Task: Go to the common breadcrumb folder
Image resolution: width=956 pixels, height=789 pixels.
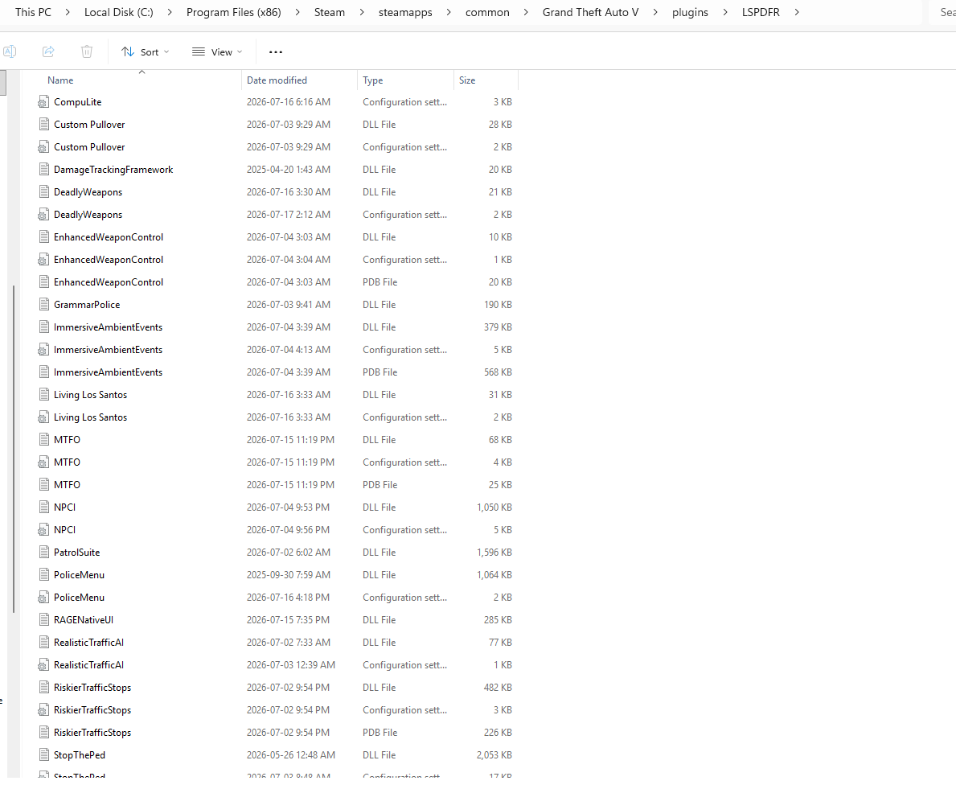Action: 487,12
